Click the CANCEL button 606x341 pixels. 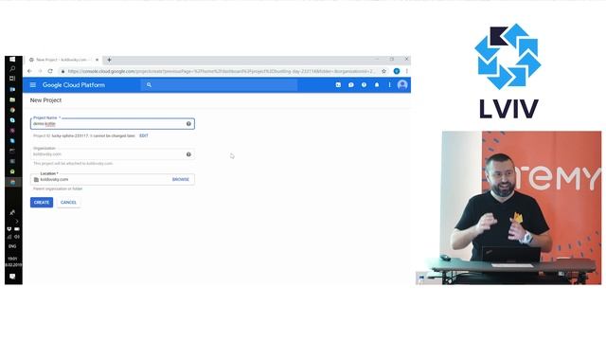point(68,202)
